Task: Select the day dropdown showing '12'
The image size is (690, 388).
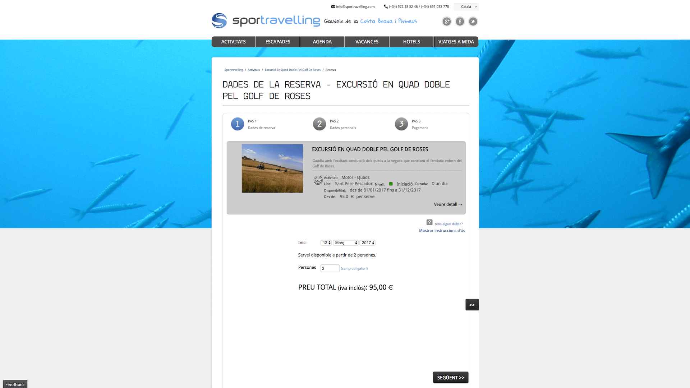Action: click(x=325, y=242)
